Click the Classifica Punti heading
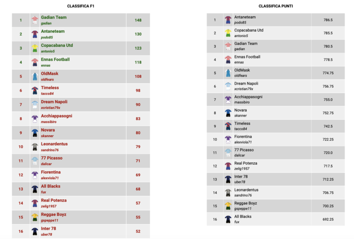The image size is (354, 239). [275, 6]
